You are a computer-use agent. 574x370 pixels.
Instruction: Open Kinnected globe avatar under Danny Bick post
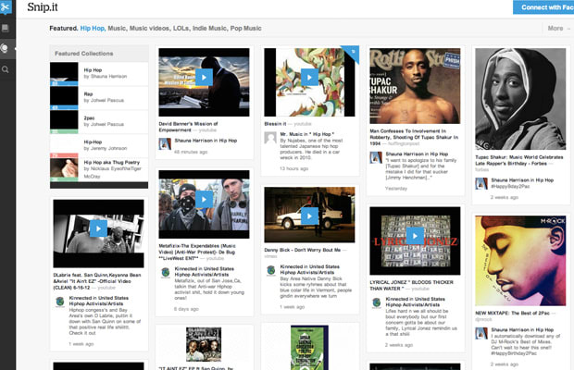(271, 270)
